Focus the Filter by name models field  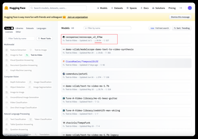point(107,28)
